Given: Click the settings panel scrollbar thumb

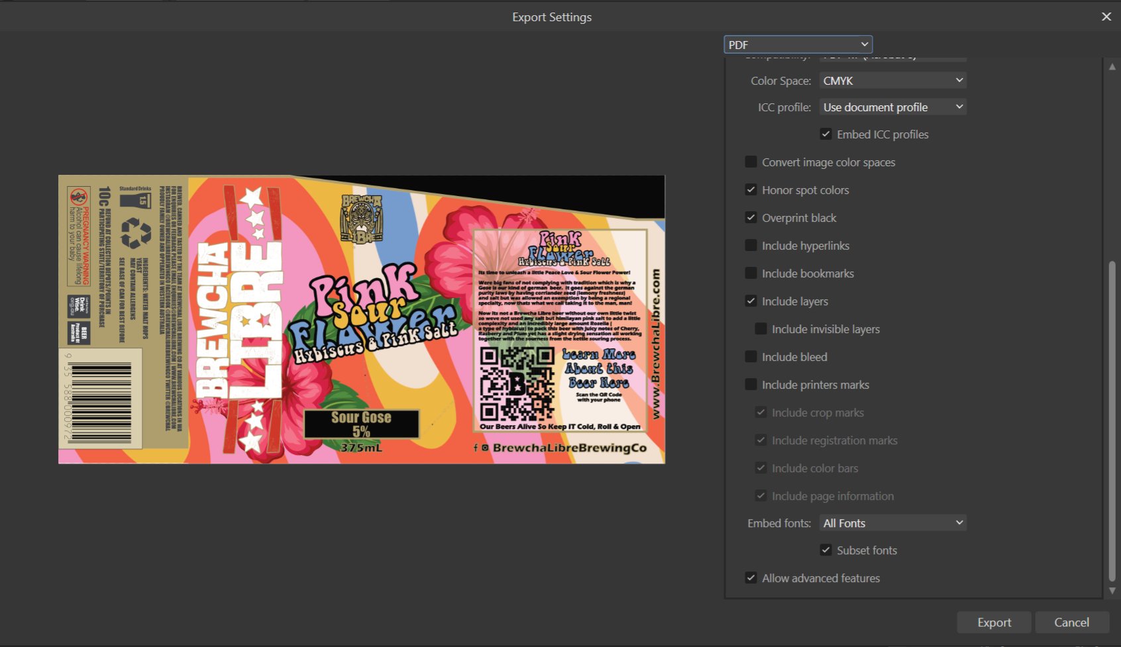Looking at the screenshot, I should (x=1112, y=422).
